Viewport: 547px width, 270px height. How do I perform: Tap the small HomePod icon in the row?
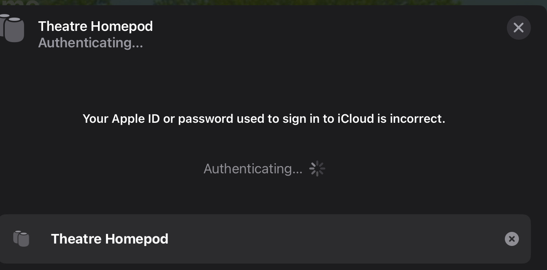click(21, 239)
